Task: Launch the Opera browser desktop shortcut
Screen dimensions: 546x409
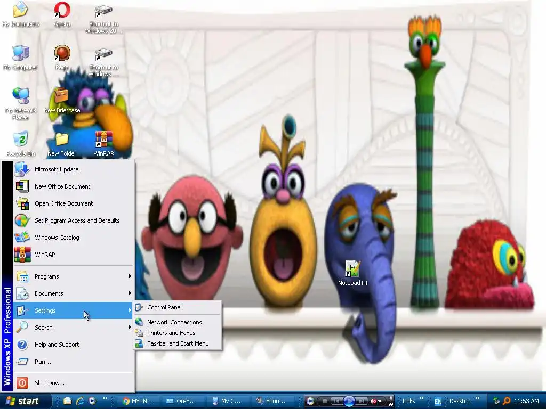Action: tap(62, 14)
